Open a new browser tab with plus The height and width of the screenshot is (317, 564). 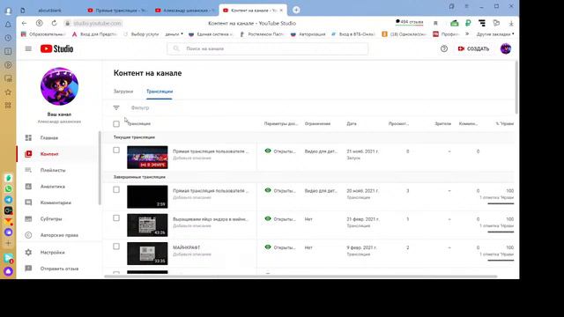[x=296, y=10]
